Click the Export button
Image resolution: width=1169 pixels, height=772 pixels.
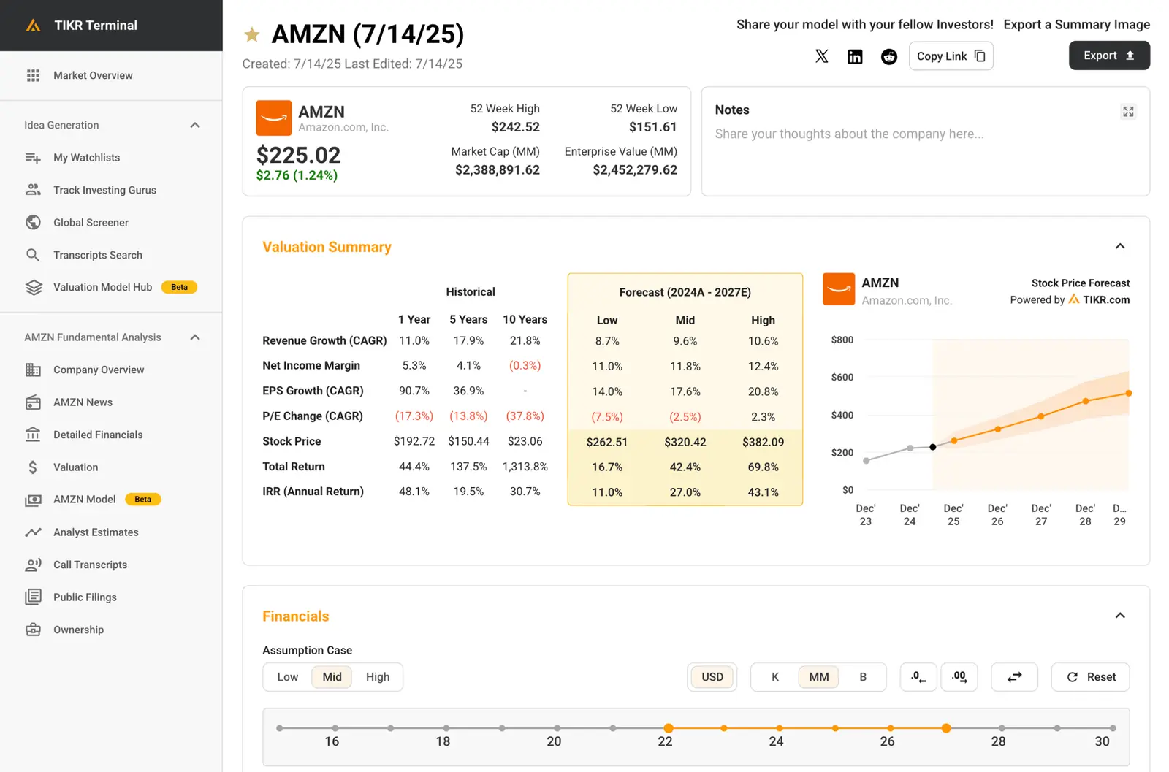(x=1108, y=56)
